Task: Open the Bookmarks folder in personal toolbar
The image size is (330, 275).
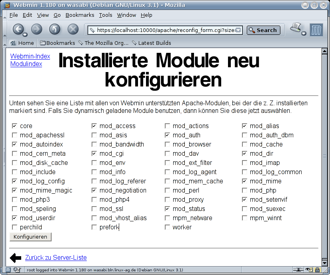Action: tap(58, 43)
